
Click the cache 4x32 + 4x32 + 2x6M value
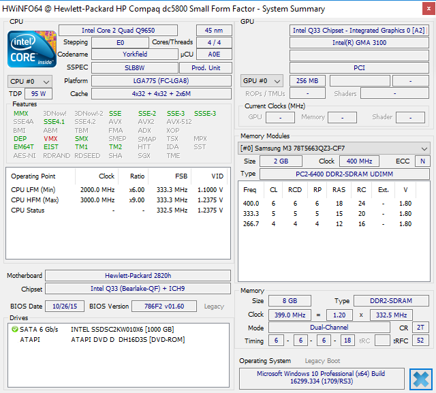tap(161, 94)
